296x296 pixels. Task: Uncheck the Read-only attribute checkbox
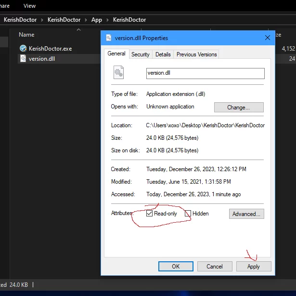point(149,214)
